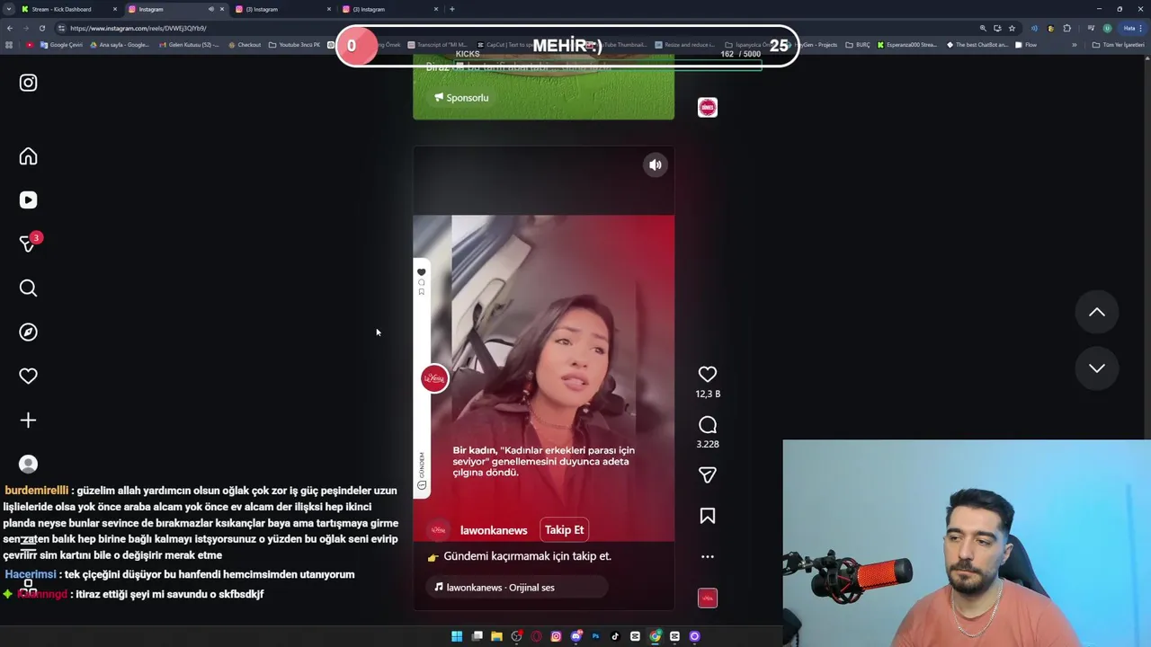Share the reel via paper plane icon
This screenshot has width=1151, height=647.
[x=708, y=474]
